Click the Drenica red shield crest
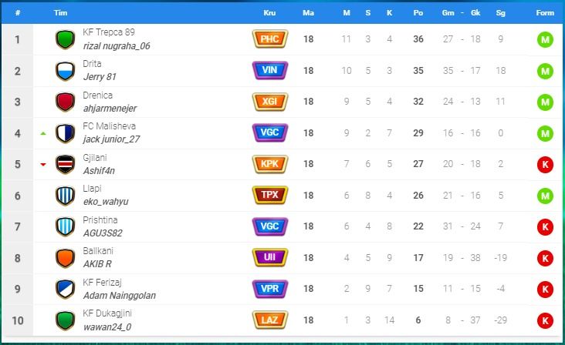565x345 pixels. [65, 102]
